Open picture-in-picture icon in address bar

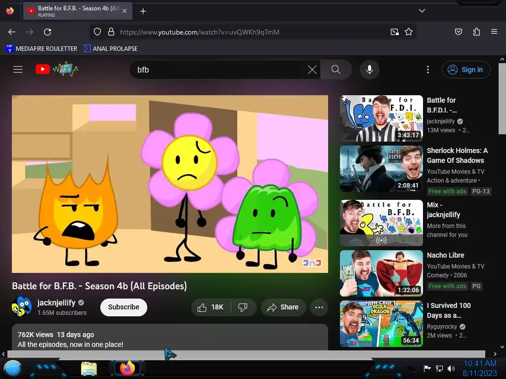pos(394,32)
